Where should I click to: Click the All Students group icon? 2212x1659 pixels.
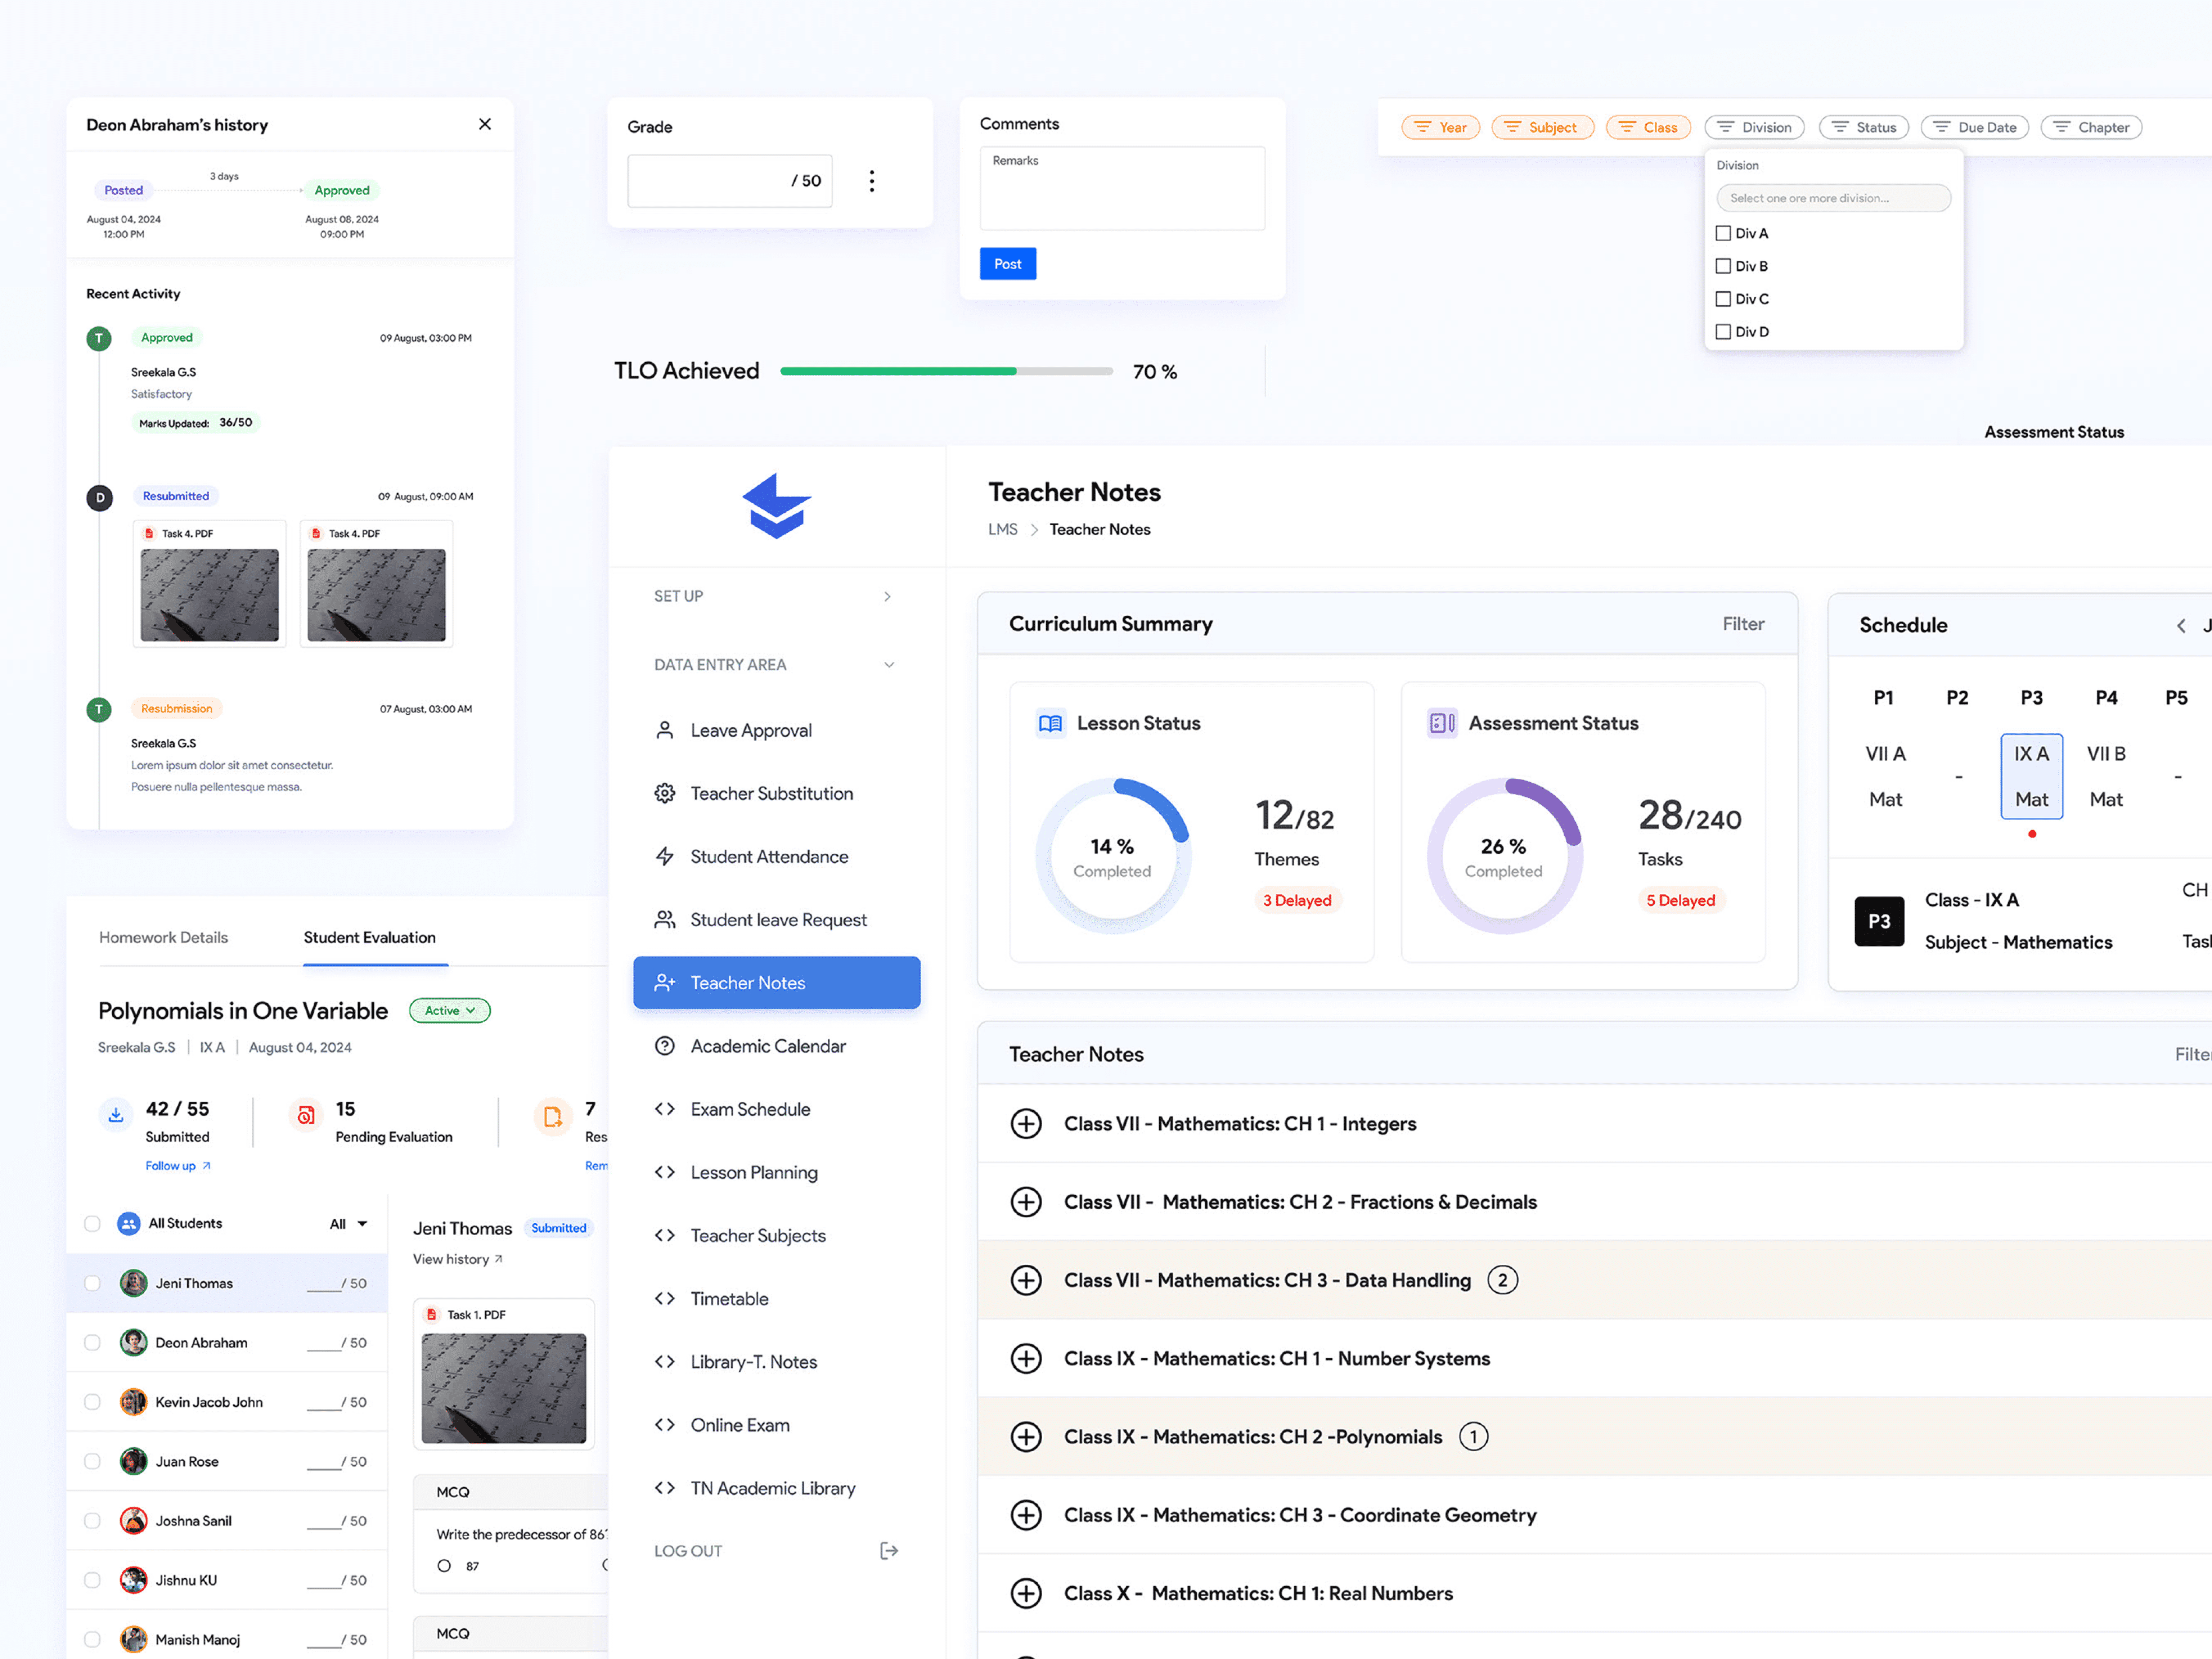(128, 1224)
